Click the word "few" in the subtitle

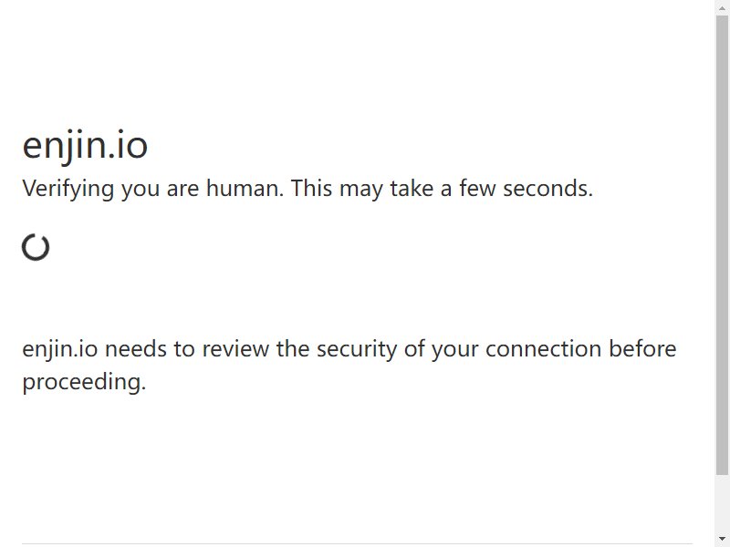point(477,189)
